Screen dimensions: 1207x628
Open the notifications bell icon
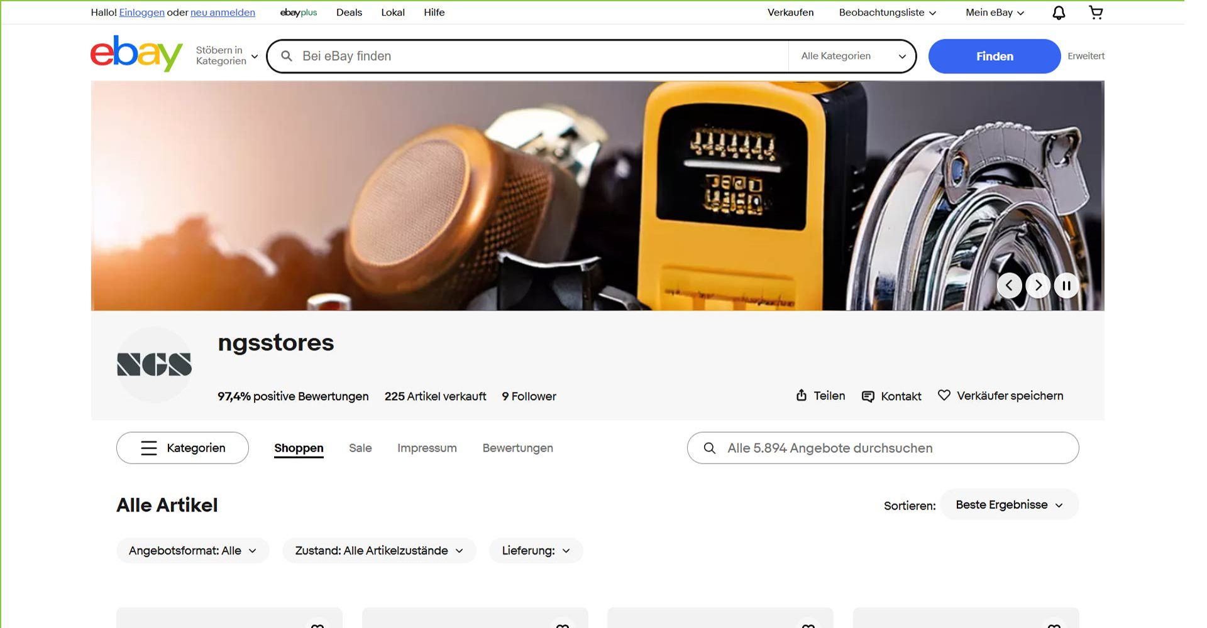(1059, 13)
